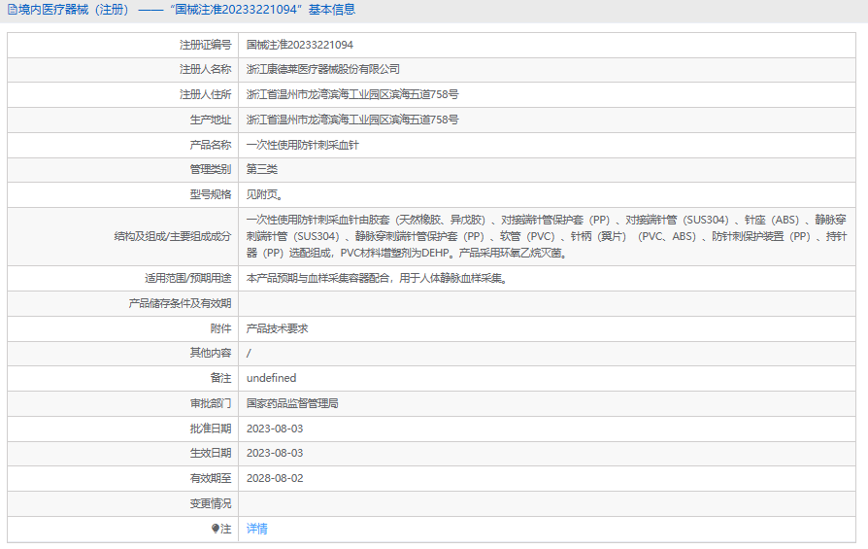The height and width of the screenshot is (549, 868).
Task: Select expiry date 2028-08-02
Action: [x=275, y=479]
